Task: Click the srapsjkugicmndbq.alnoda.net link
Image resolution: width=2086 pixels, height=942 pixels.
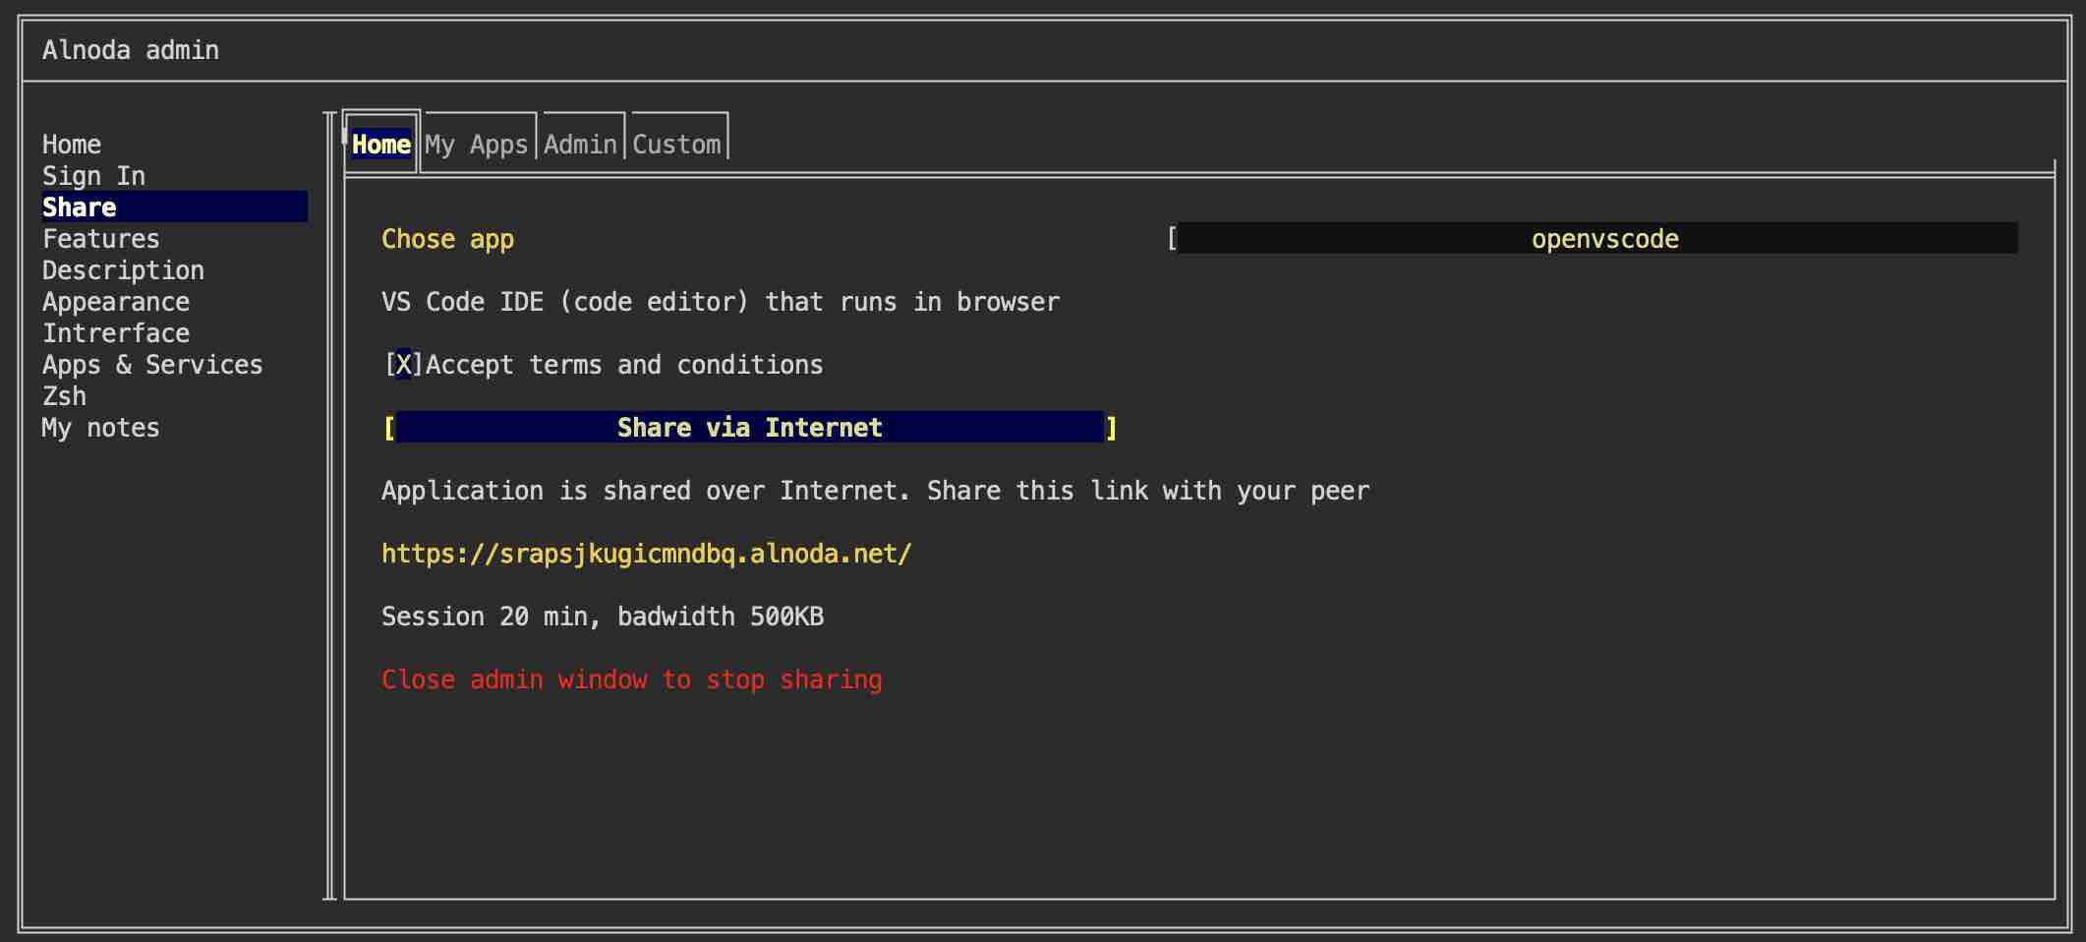Action: point(647,554)
